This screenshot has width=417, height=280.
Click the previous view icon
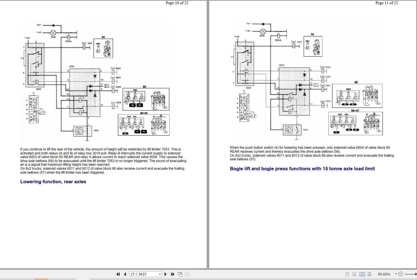click(180, 274)
